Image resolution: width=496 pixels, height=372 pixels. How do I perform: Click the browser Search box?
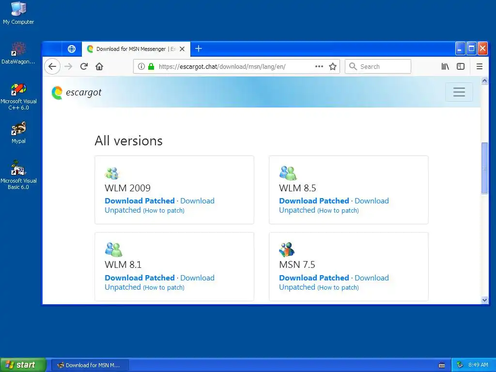pyautogui.click(x=378, y=66)
